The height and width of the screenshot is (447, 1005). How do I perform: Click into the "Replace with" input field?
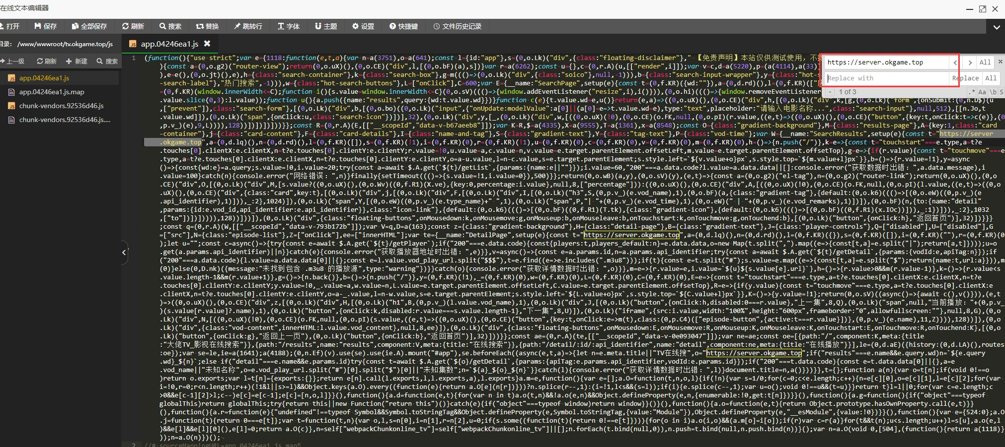pyautogui.click(x=887, y=78)
